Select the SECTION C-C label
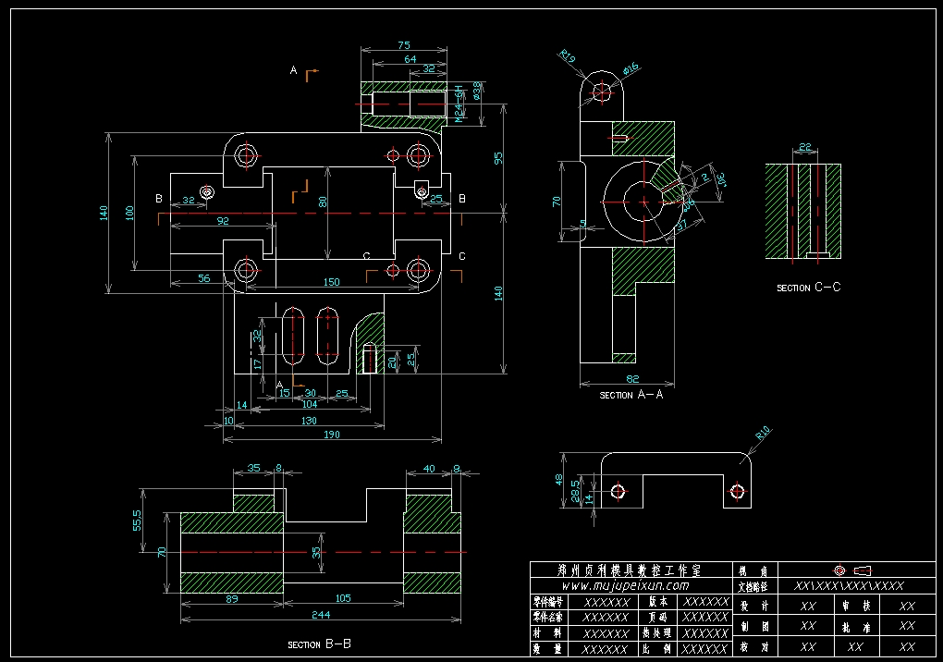The height and width of the screenshot is (662, 943). [x=808, y=288]
